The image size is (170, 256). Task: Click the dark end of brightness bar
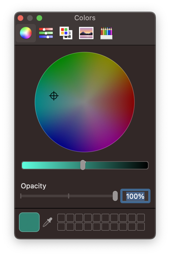coord(145,165)
